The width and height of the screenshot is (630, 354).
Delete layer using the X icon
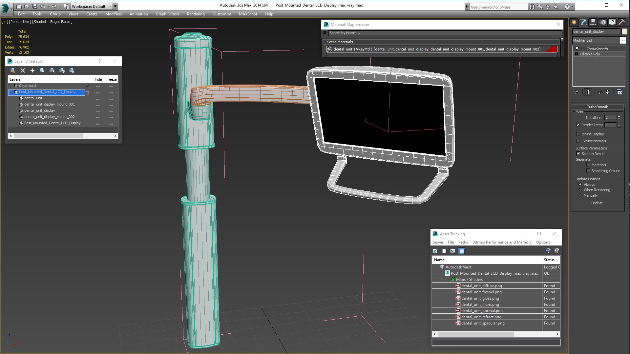point(23,70)
